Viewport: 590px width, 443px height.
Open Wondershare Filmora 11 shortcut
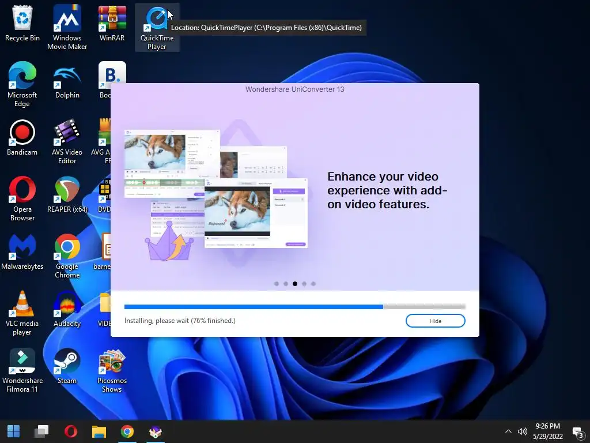click(22, 370)
